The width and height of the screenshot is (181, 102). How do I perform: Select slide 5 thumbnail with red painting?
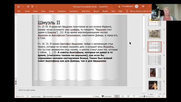[154, 73]
